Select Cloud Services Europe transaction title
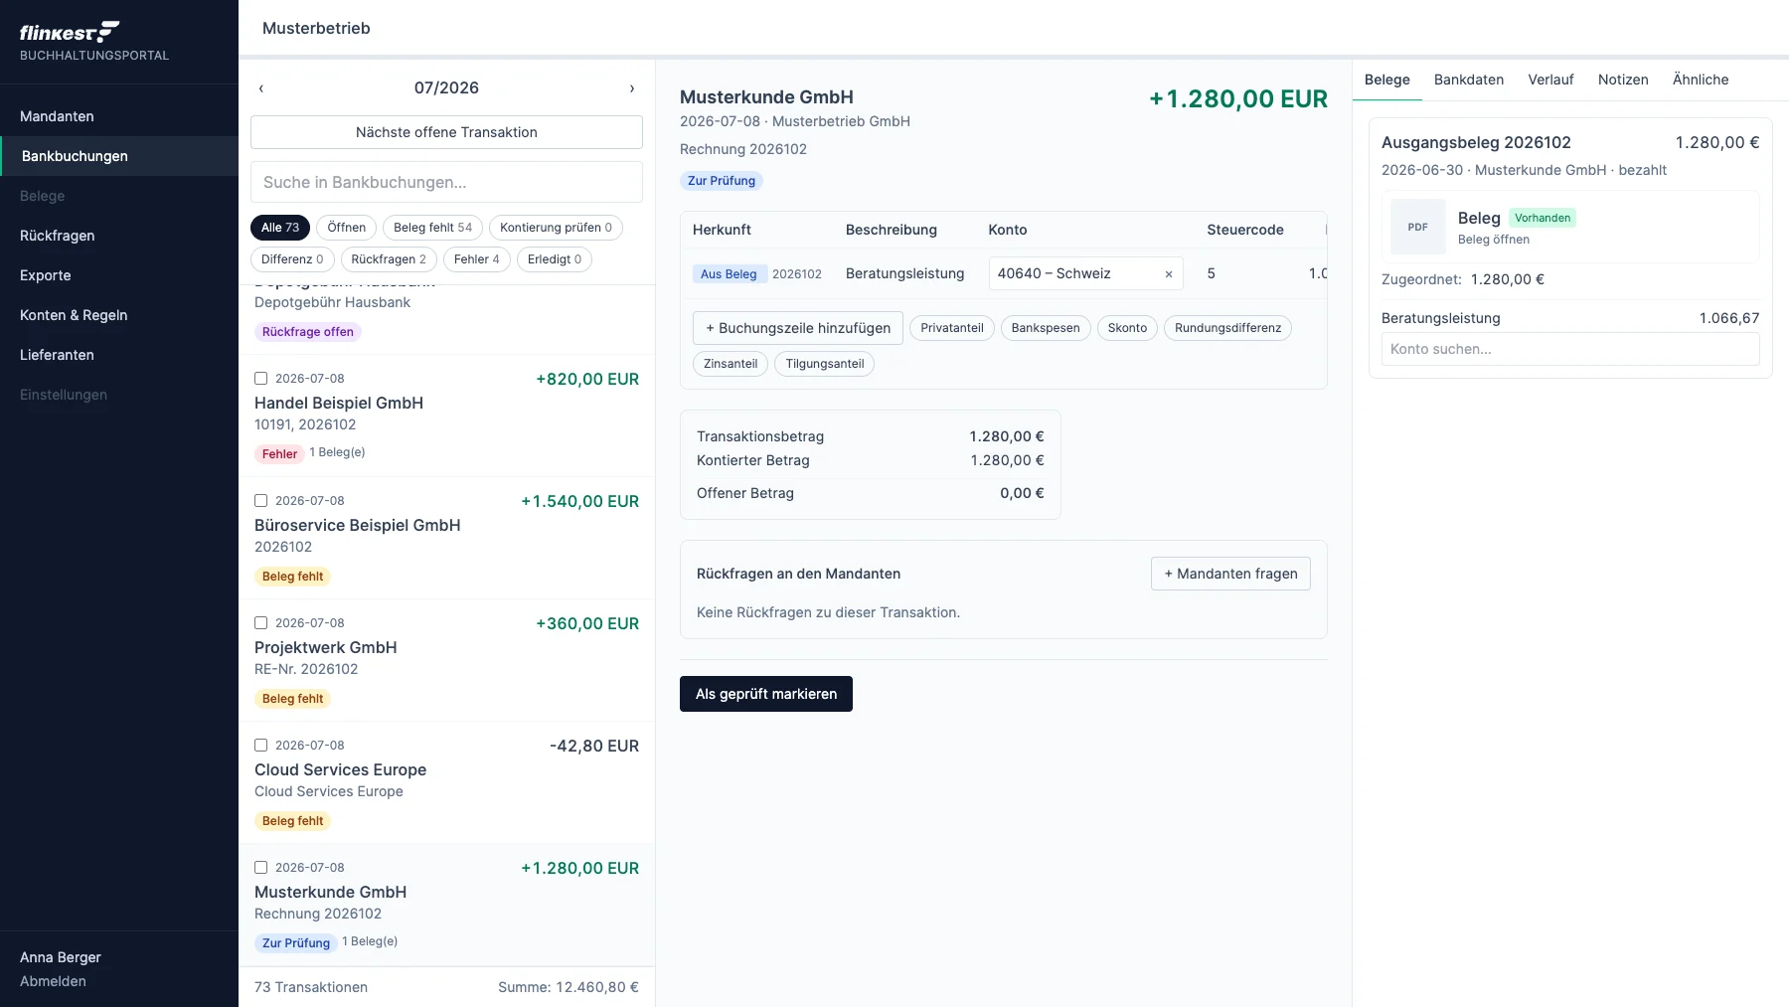This screenshot has height=1007, width=1789. click(x=340, y=769)
